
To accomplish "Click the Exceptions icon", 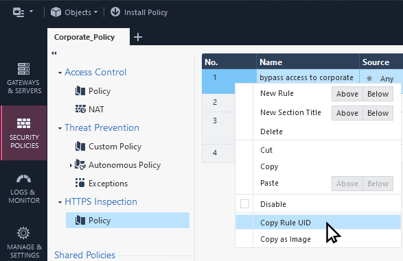I will pos(80,183).
